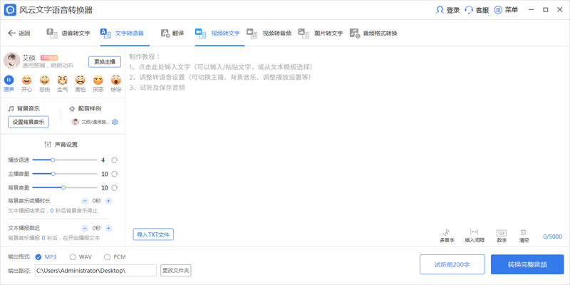The width and height of the screenshot is (570, 285).
Task: Click the 设置背景音乐 button
Action: 28,122
